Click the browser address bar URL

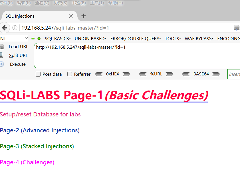(x=65, y=28)
